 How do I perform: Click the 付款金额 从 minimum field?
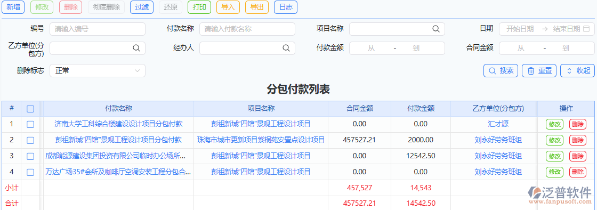[x=371, y=49]
